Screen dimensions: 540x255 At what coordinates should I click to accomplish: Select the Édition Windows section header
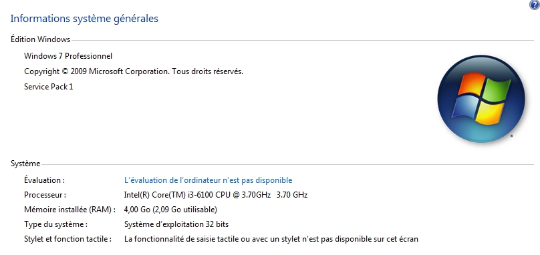[40, 39]
